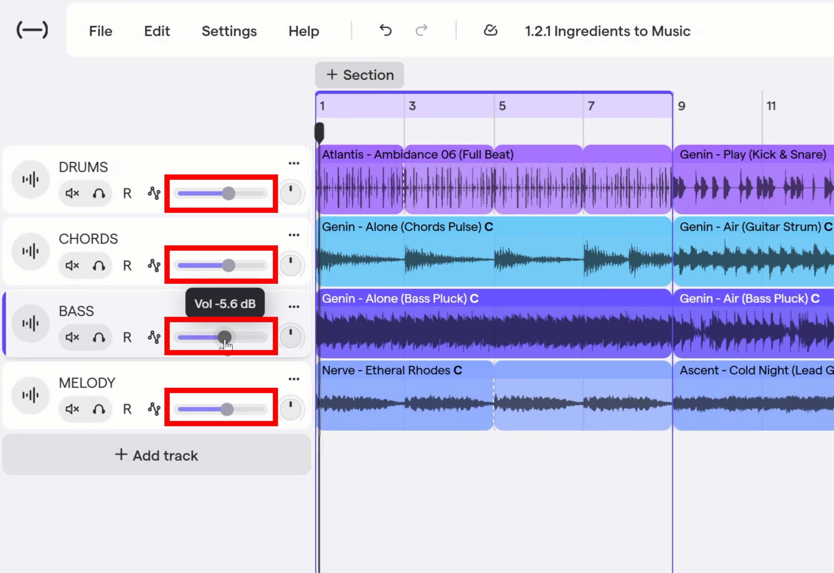Solo the DRUMS track with headphones
834x573 pixels.
99,194
